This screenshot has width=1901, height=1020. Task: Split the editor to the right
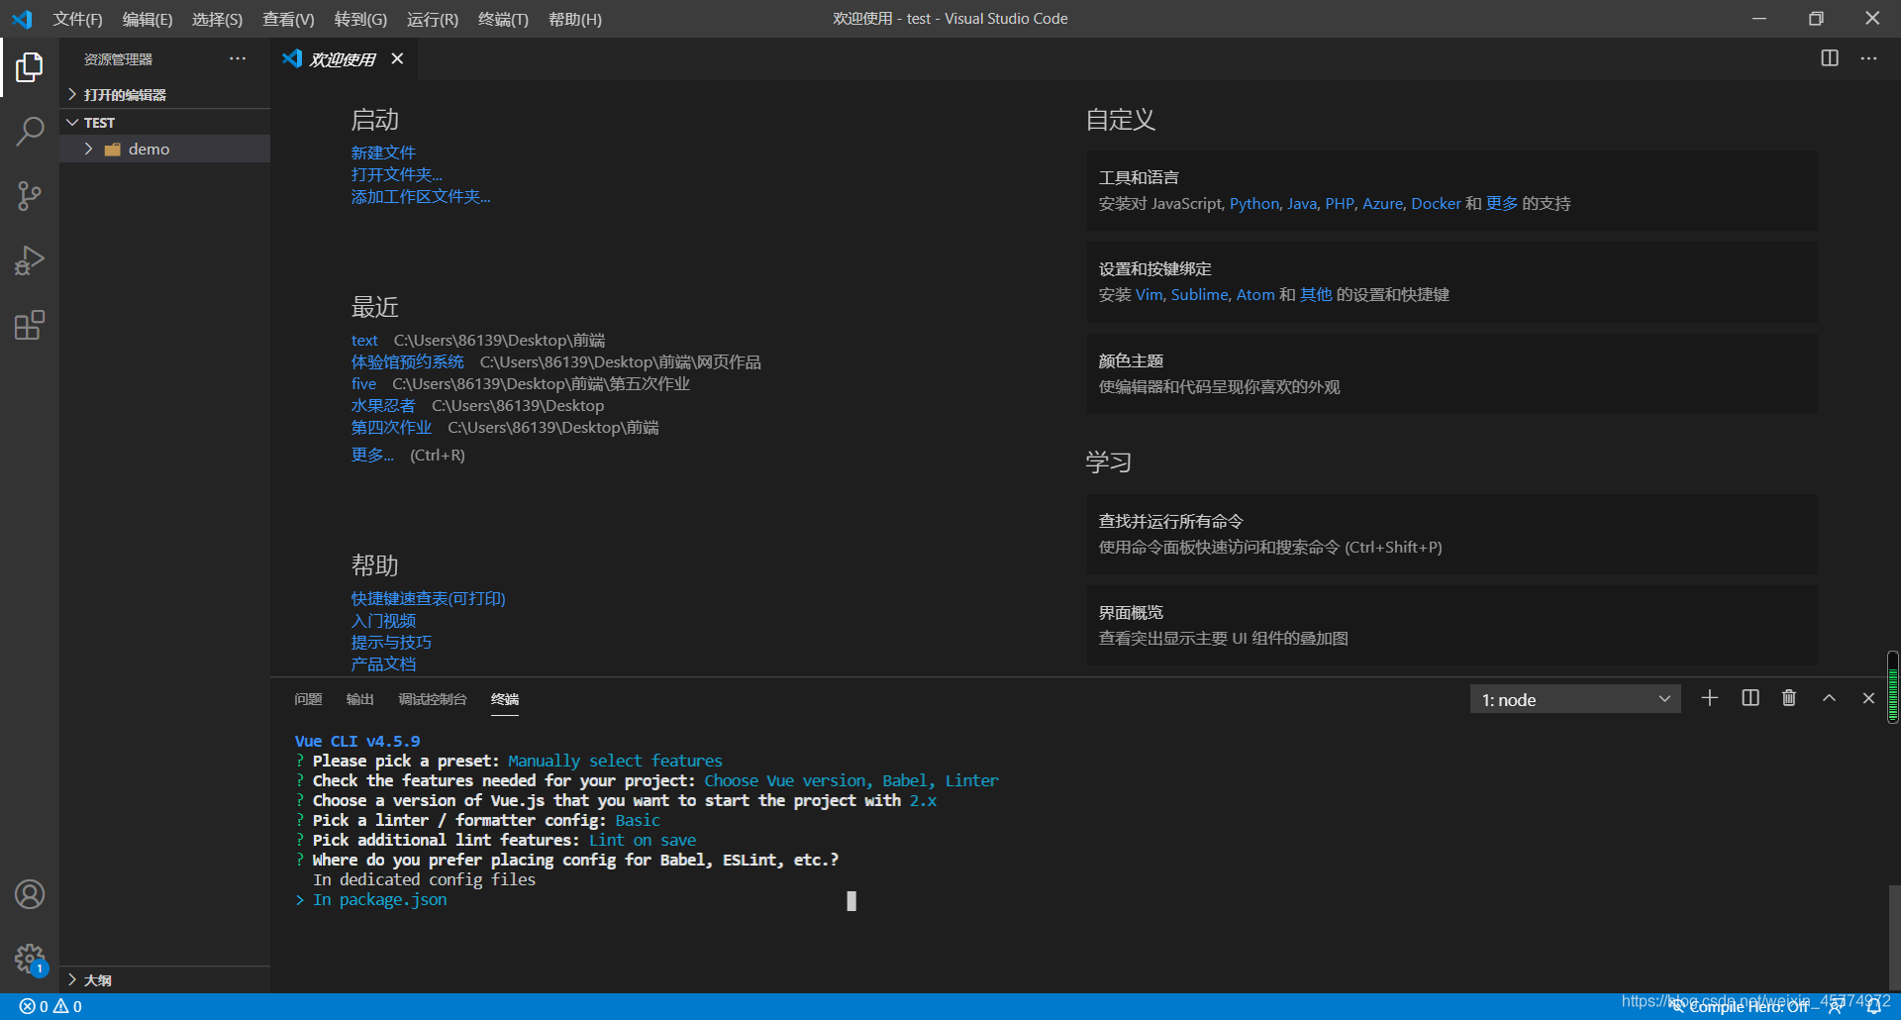pos(1830,58)
